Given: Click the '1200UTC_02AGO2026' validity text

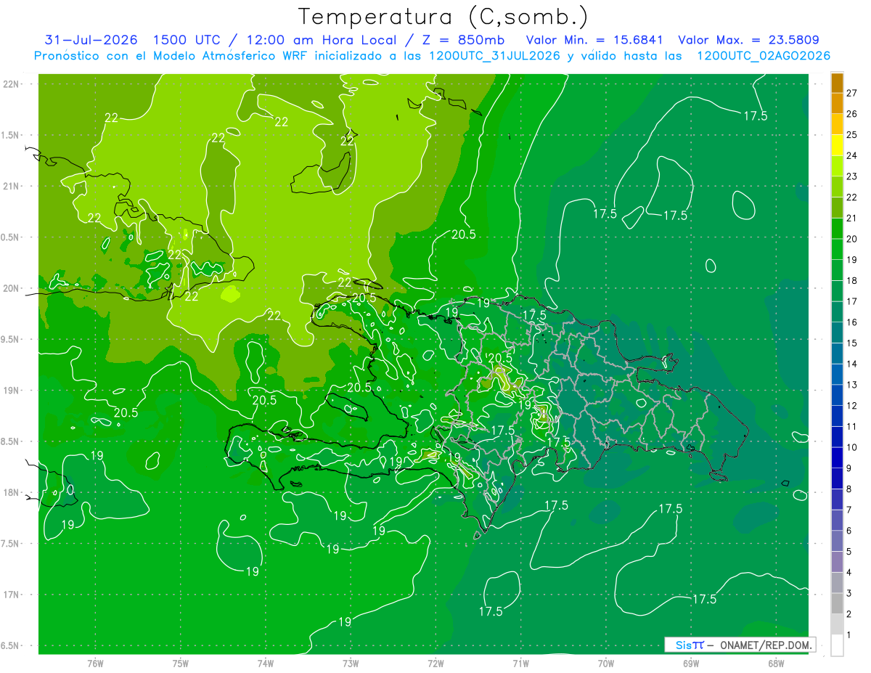Looking at the screenshot, I should (x=763, y=56).
